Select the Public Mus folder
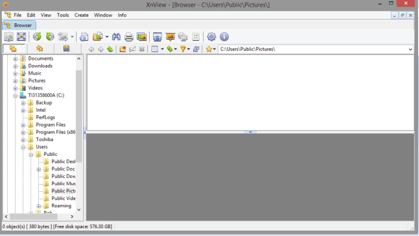 pos(63,183)
